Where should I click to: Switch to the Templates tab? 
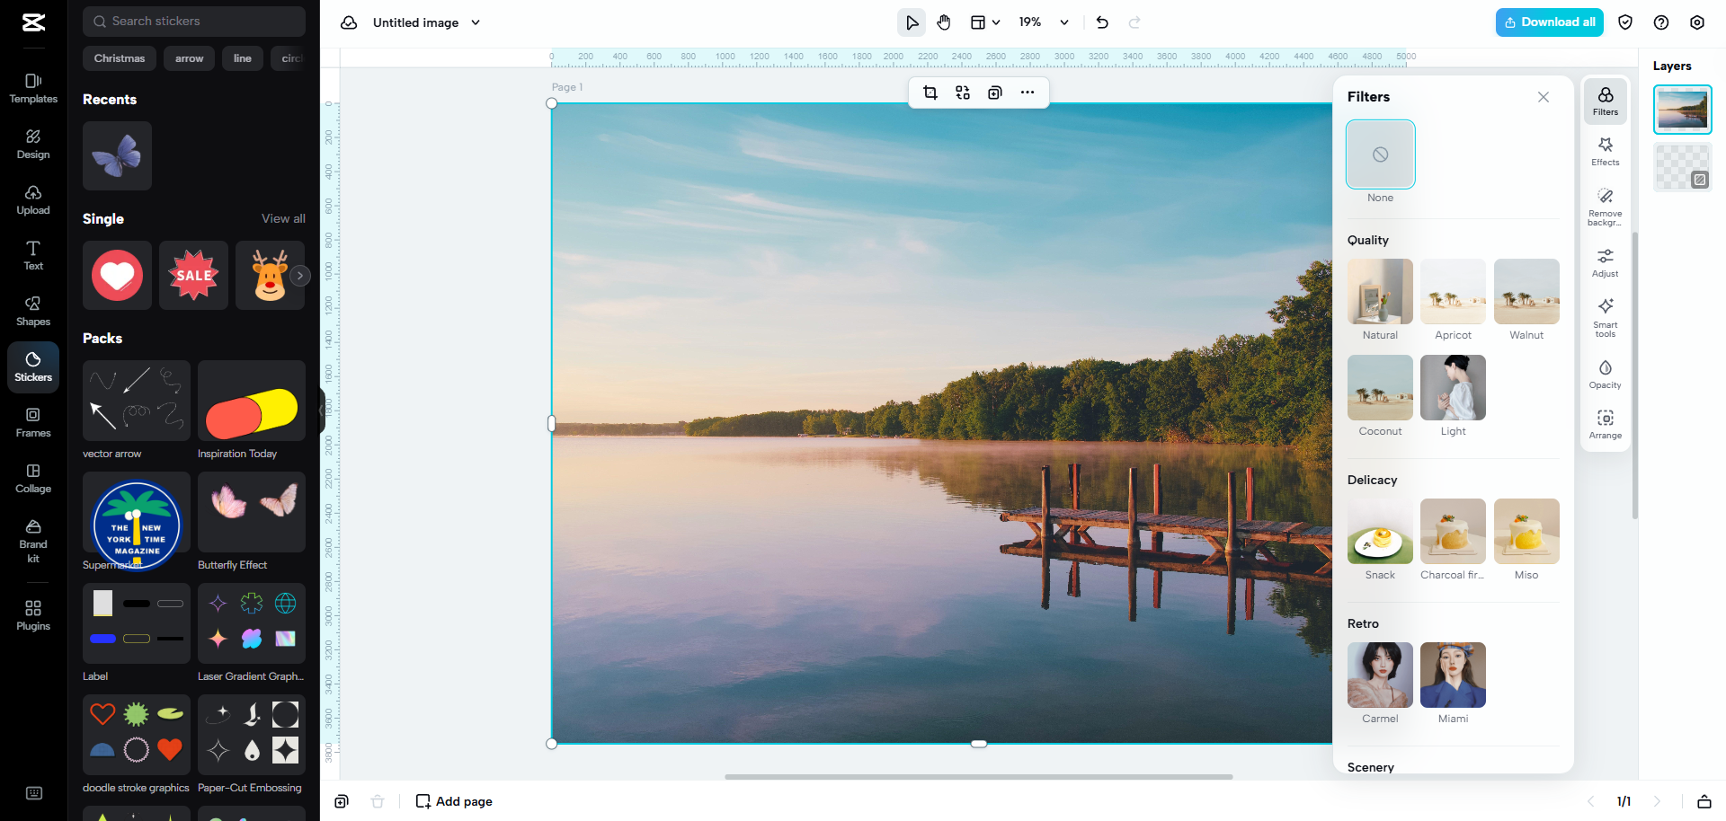point(33,88)
